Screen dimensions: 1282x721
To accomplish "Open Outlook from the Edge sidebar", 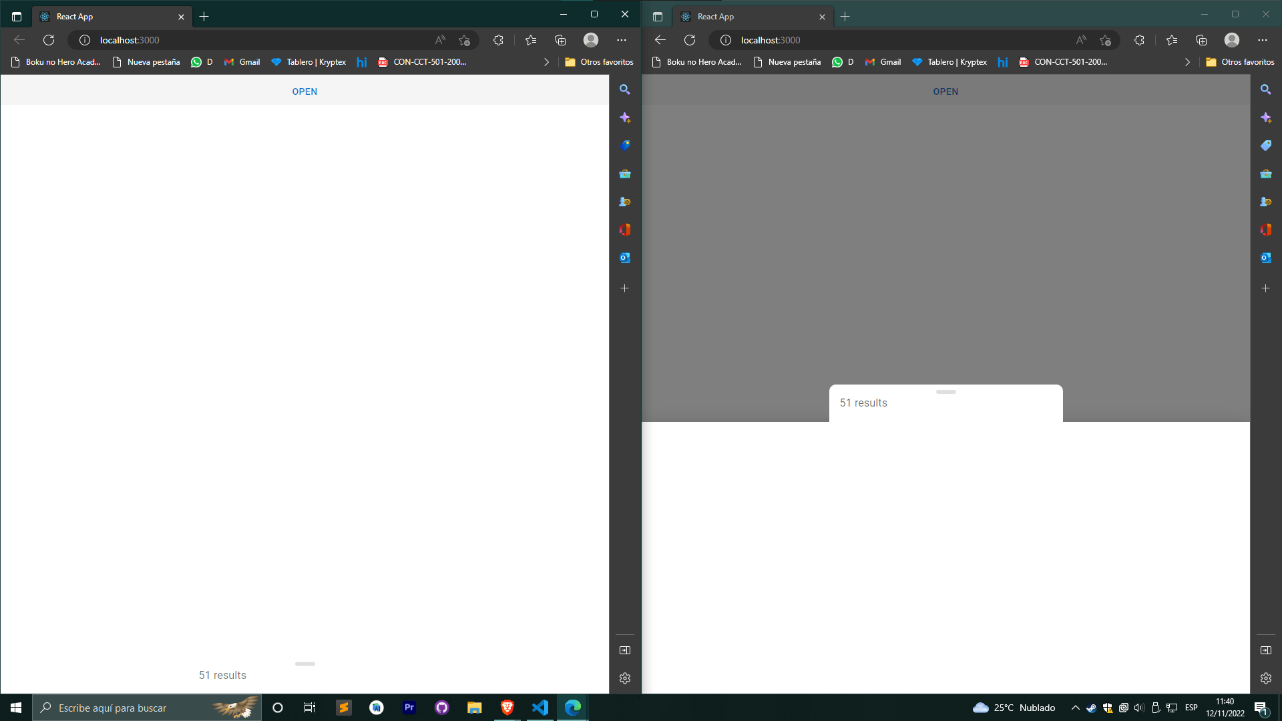I will click(625, 257).
